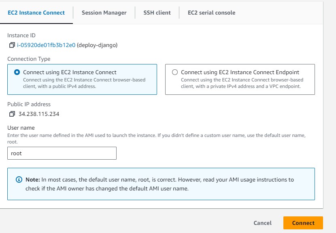Click the info icon in the Note box

(19, 180)
